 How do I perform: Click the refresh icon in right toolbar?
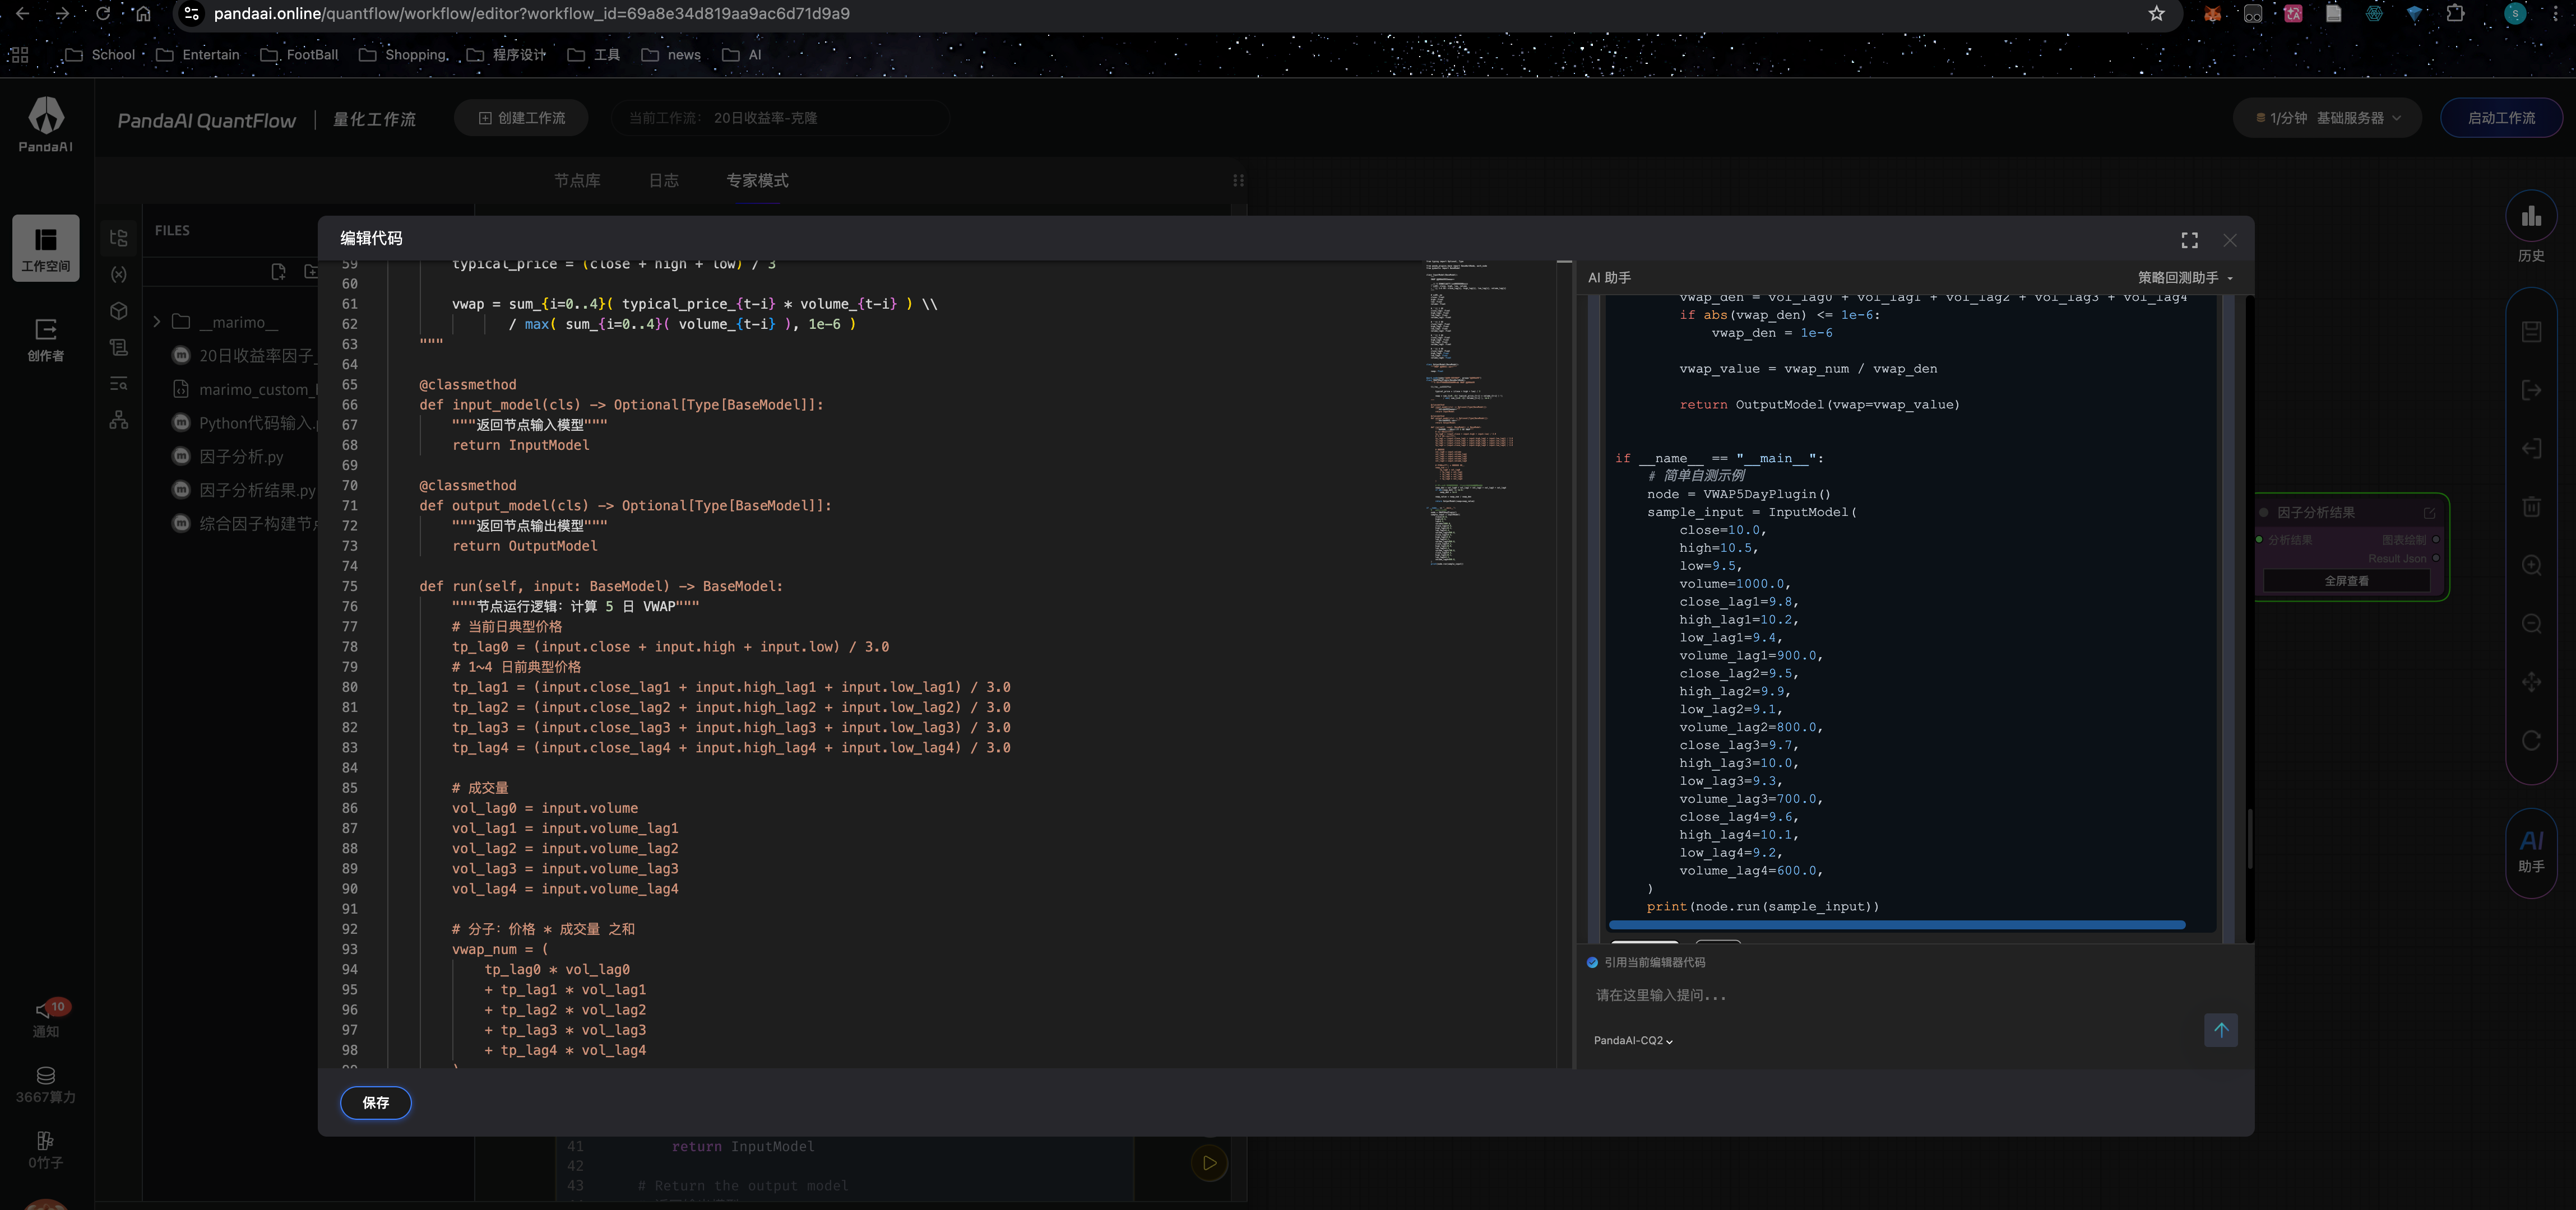[2531, 741]
